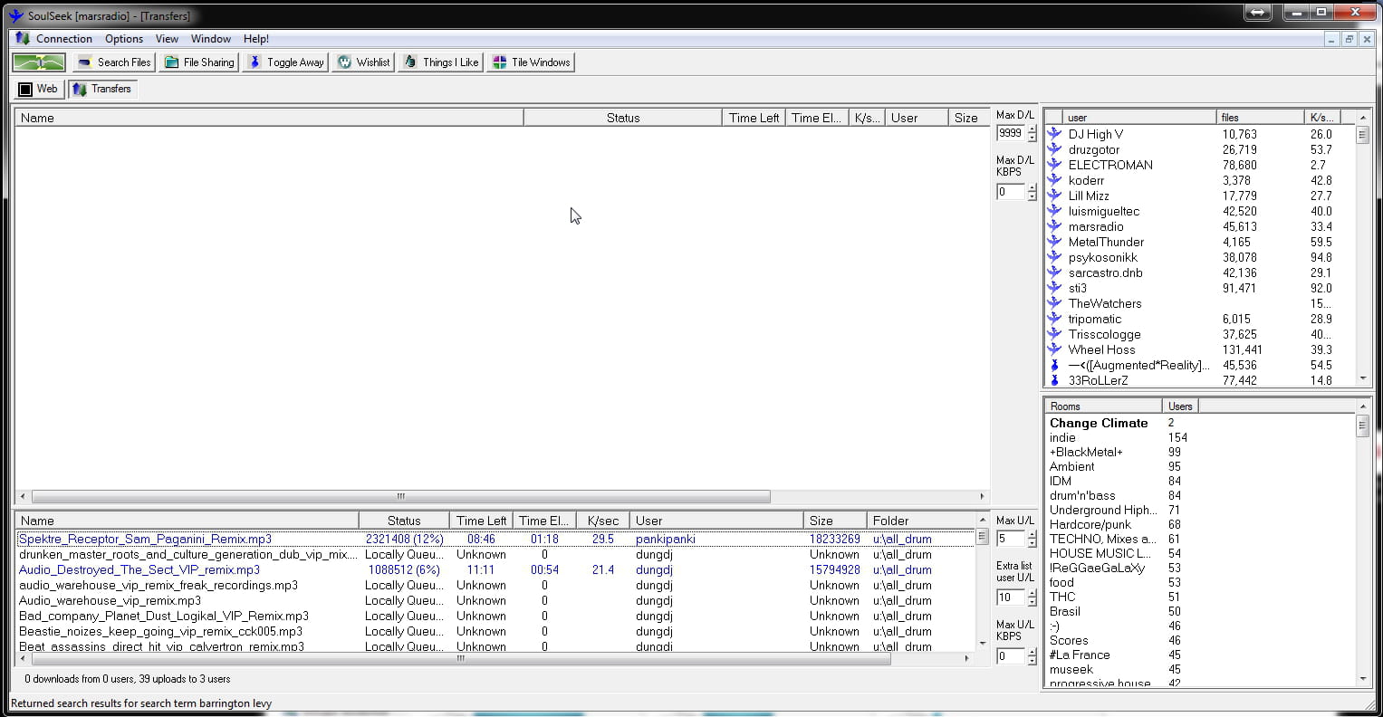
Task: Click the bird icon next to DJ High V
Action: pos(1054,134)
